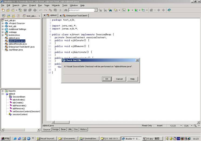201x141 pixels.
Task: Click the Print toolbar icon
Action: (x=35, y=10)
